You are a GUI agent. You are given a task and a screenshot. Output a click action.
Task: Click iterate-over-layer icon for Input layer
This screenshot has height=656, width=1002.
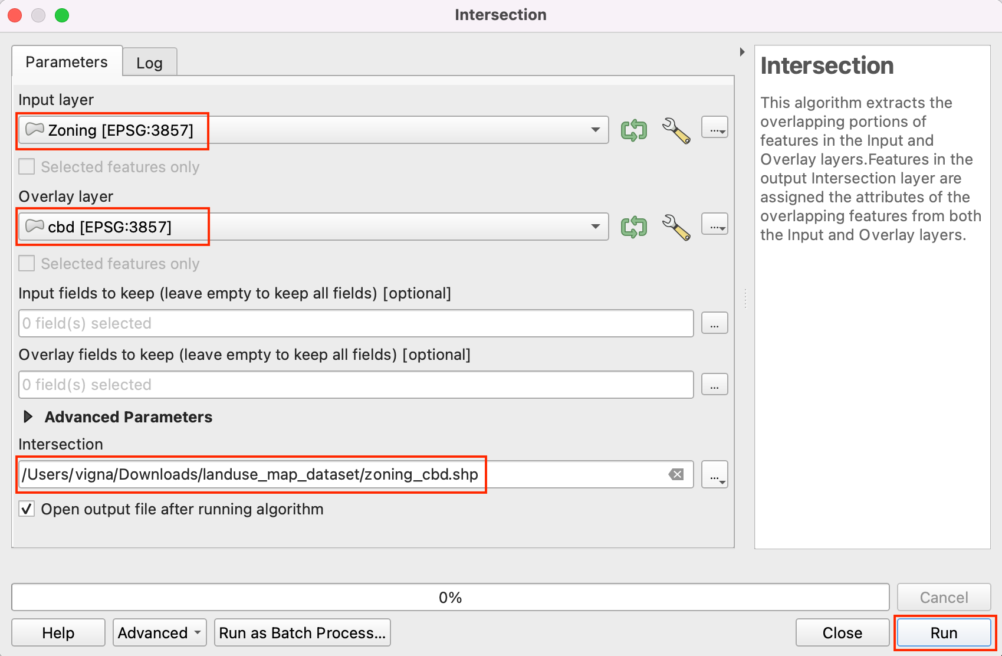point(633,130)
